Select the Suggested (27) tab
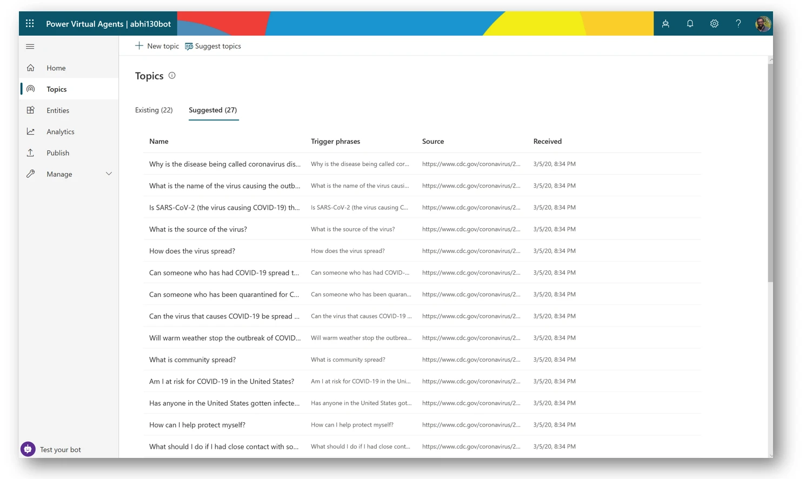This screenshot has width=806, height=479. click(213, 110)
